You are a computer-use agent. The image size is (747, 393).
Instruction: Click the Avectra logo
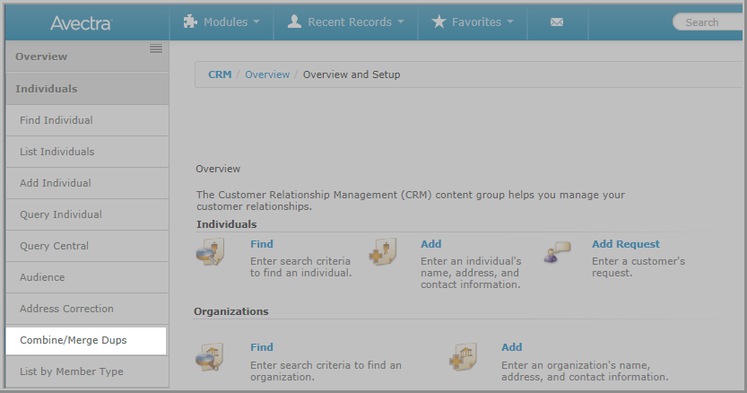point(82,23)
